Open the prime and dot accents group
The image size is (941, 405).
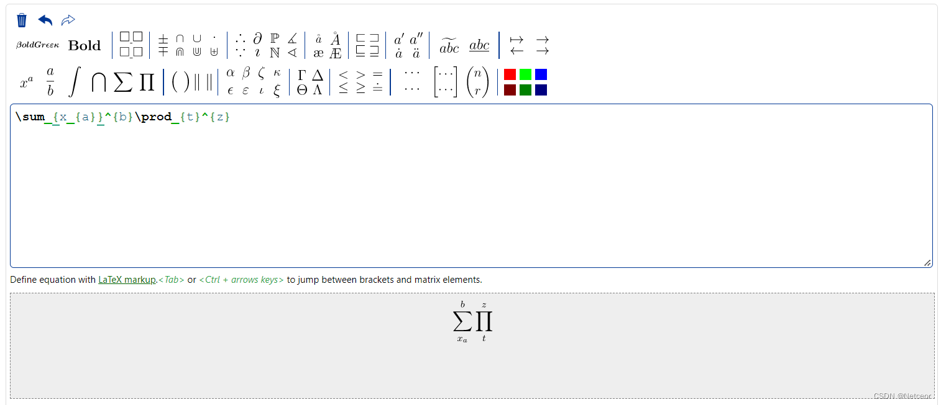408,45
